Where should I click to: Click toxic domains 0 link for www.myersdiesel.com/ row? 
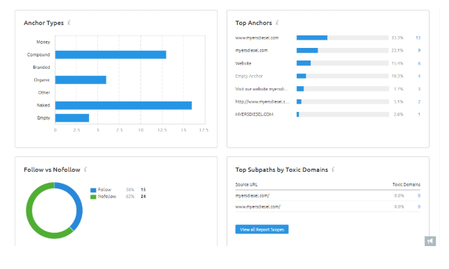pyautogui.click(x=419, y=206)
